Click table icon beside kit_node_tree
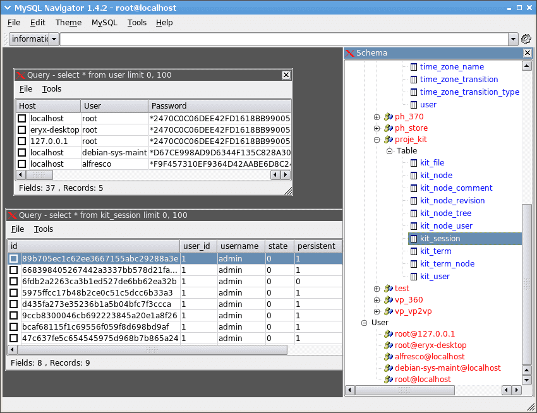The width and height of the screenshot is (537, 413). point(414,213)
